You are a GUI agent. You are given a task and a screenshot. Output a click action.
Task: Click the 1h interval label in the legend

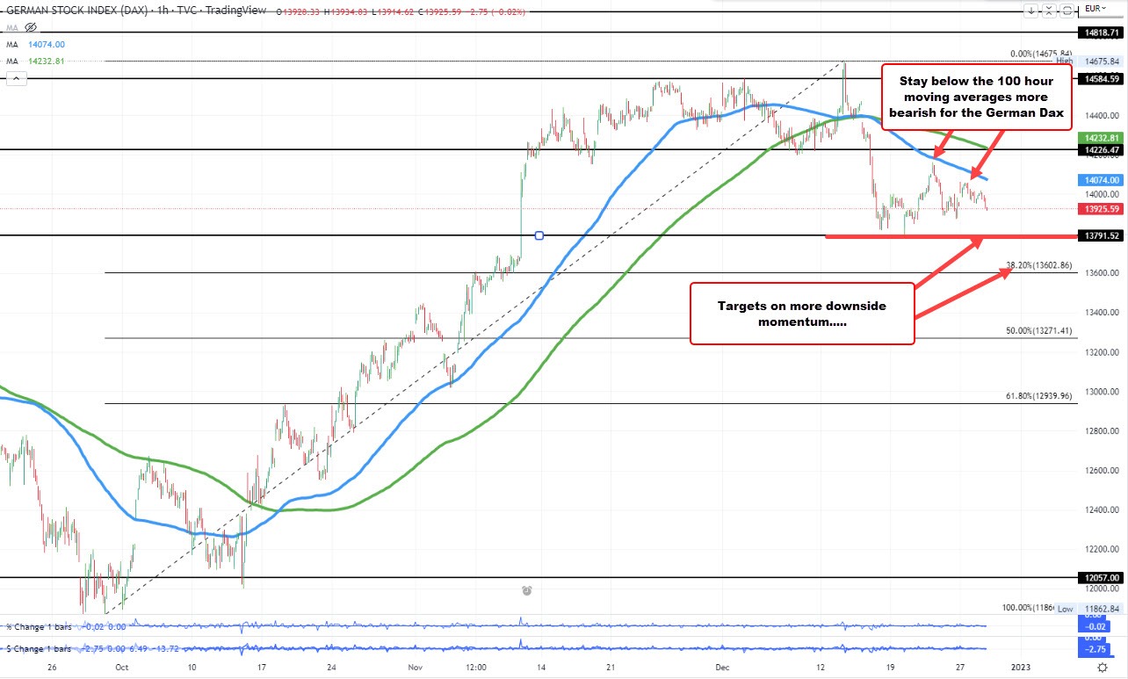[162, 11]
